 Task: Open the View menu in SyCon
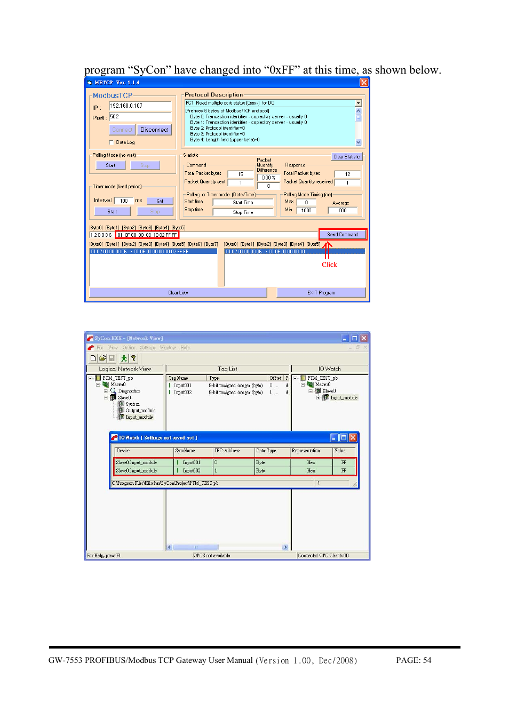click(113, 348)
